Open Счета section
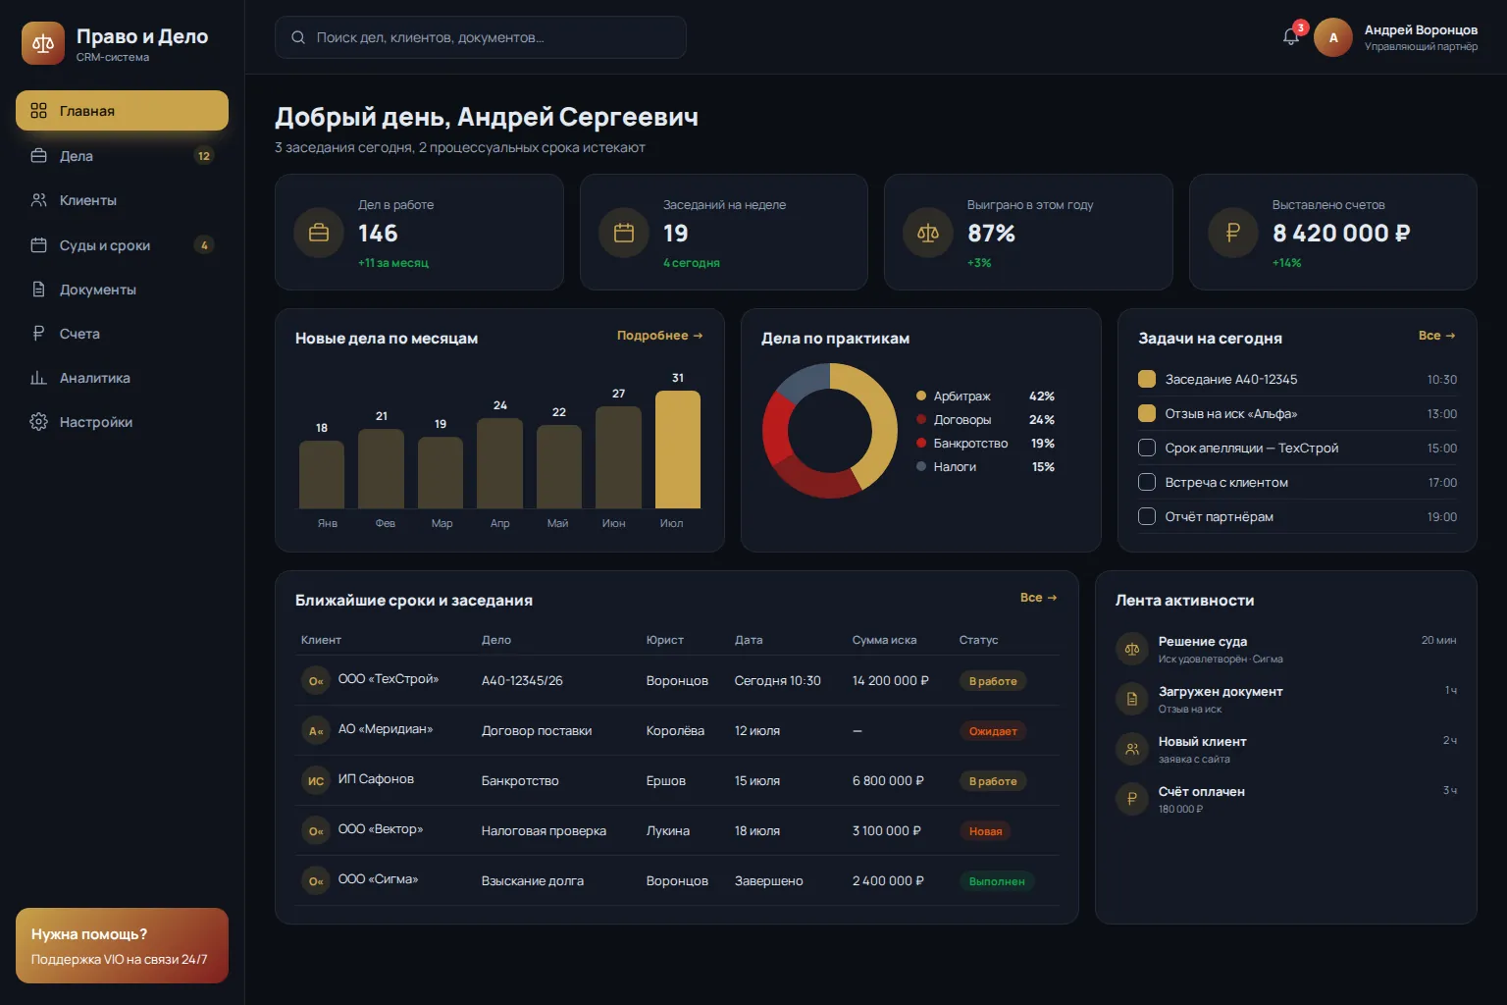1507x1005 pixels. pos(122,334)
